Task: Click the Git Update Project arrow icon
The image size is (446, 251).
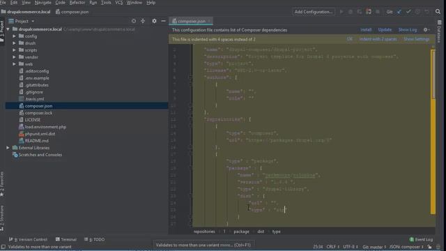Action: click(x=399, y=12)
